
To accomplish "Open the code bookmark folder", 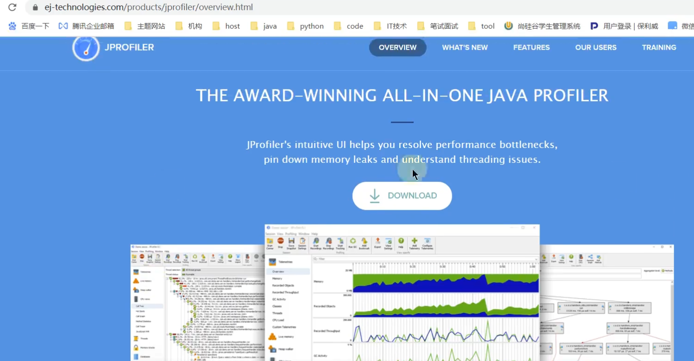I will (349, 26).
